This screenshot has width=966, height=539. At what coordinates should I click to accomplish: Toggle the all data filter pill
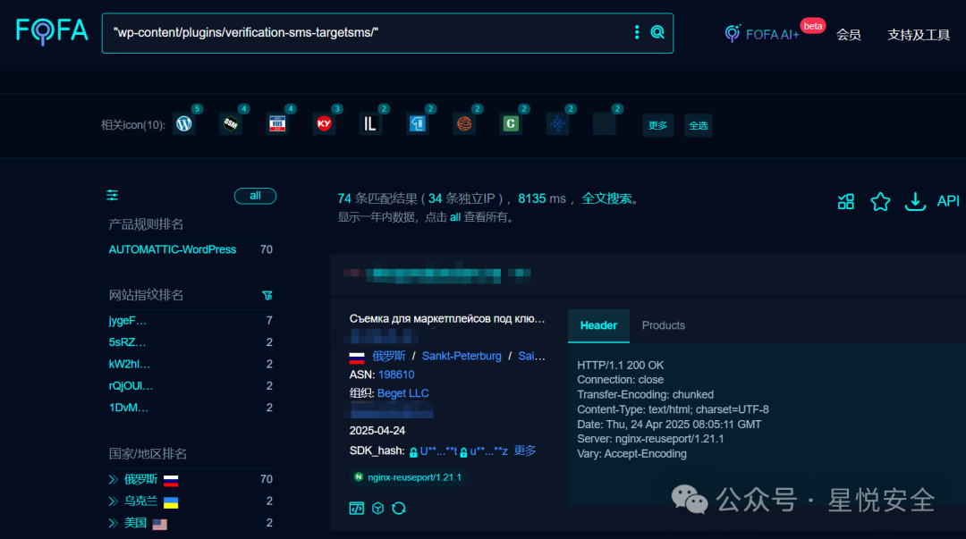[255, 196]
